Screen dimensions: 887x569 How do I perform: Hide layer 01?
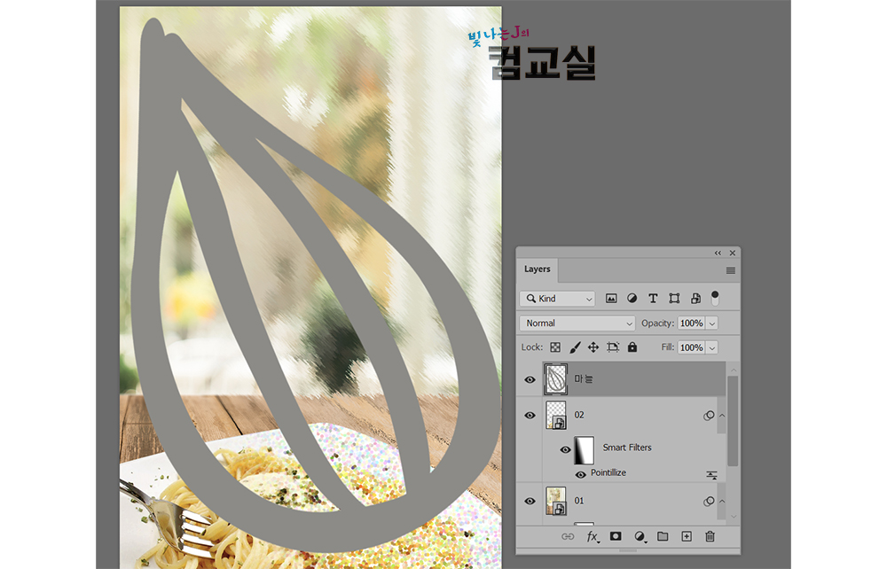coord(530,501)
